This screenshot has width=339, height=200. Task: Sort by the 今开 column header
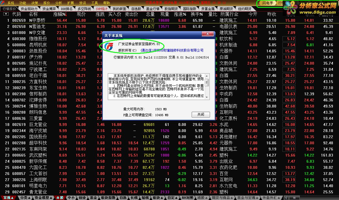tap(253, 14)
